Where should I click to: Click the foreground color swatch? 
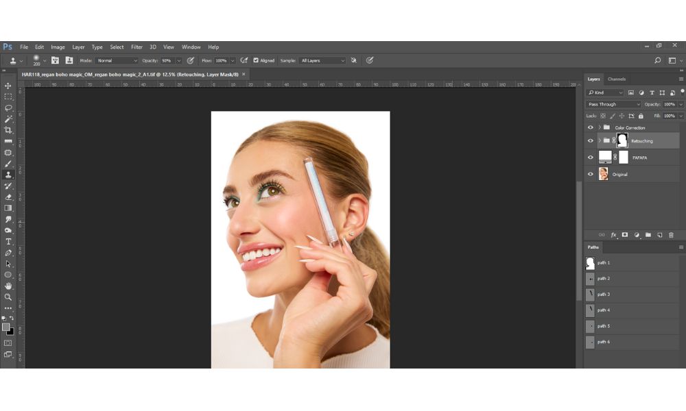pos(5,327)
